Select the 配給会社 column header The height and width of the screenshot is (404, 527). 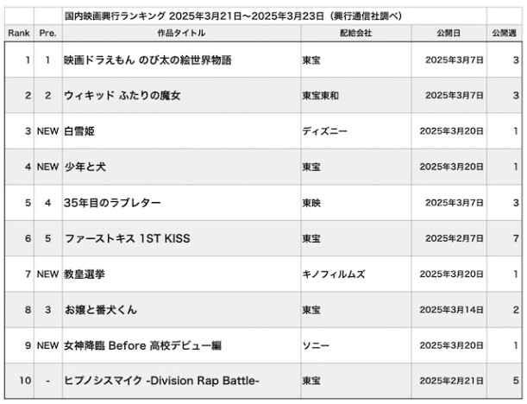[x=350, y=33]
